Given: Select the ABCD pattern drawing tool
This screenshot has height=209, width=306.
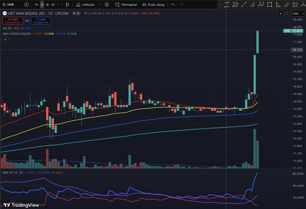Looking at the screenshot, I should 261,4.
